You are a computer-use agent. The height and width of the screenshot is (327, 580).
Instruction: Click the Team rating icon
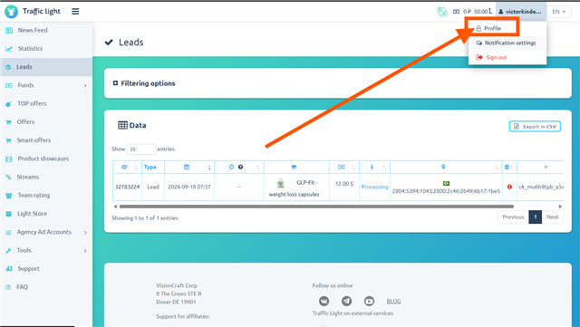pyautogui.click(x=9, y=196)
